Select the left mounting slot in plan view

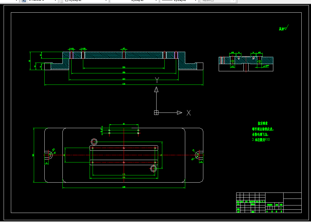(x=48, y=155)
